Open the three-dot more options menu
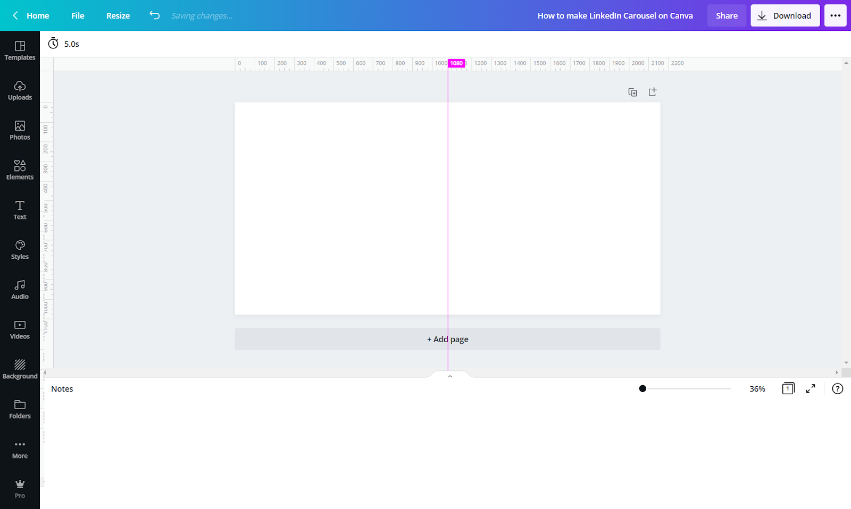This screenshot has height=509, width=851. tap(835, 15)
